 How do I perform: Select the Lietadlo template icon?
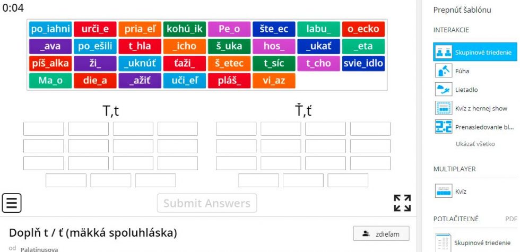pyautogui.click(x=444, y=90)
